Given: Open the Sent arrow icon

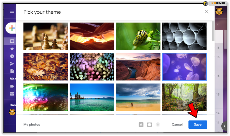Looking at the screenshot, I should tap(12, 64).
